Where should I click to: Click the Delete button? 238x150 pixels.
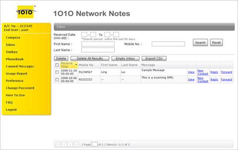(x=61, y=58)
